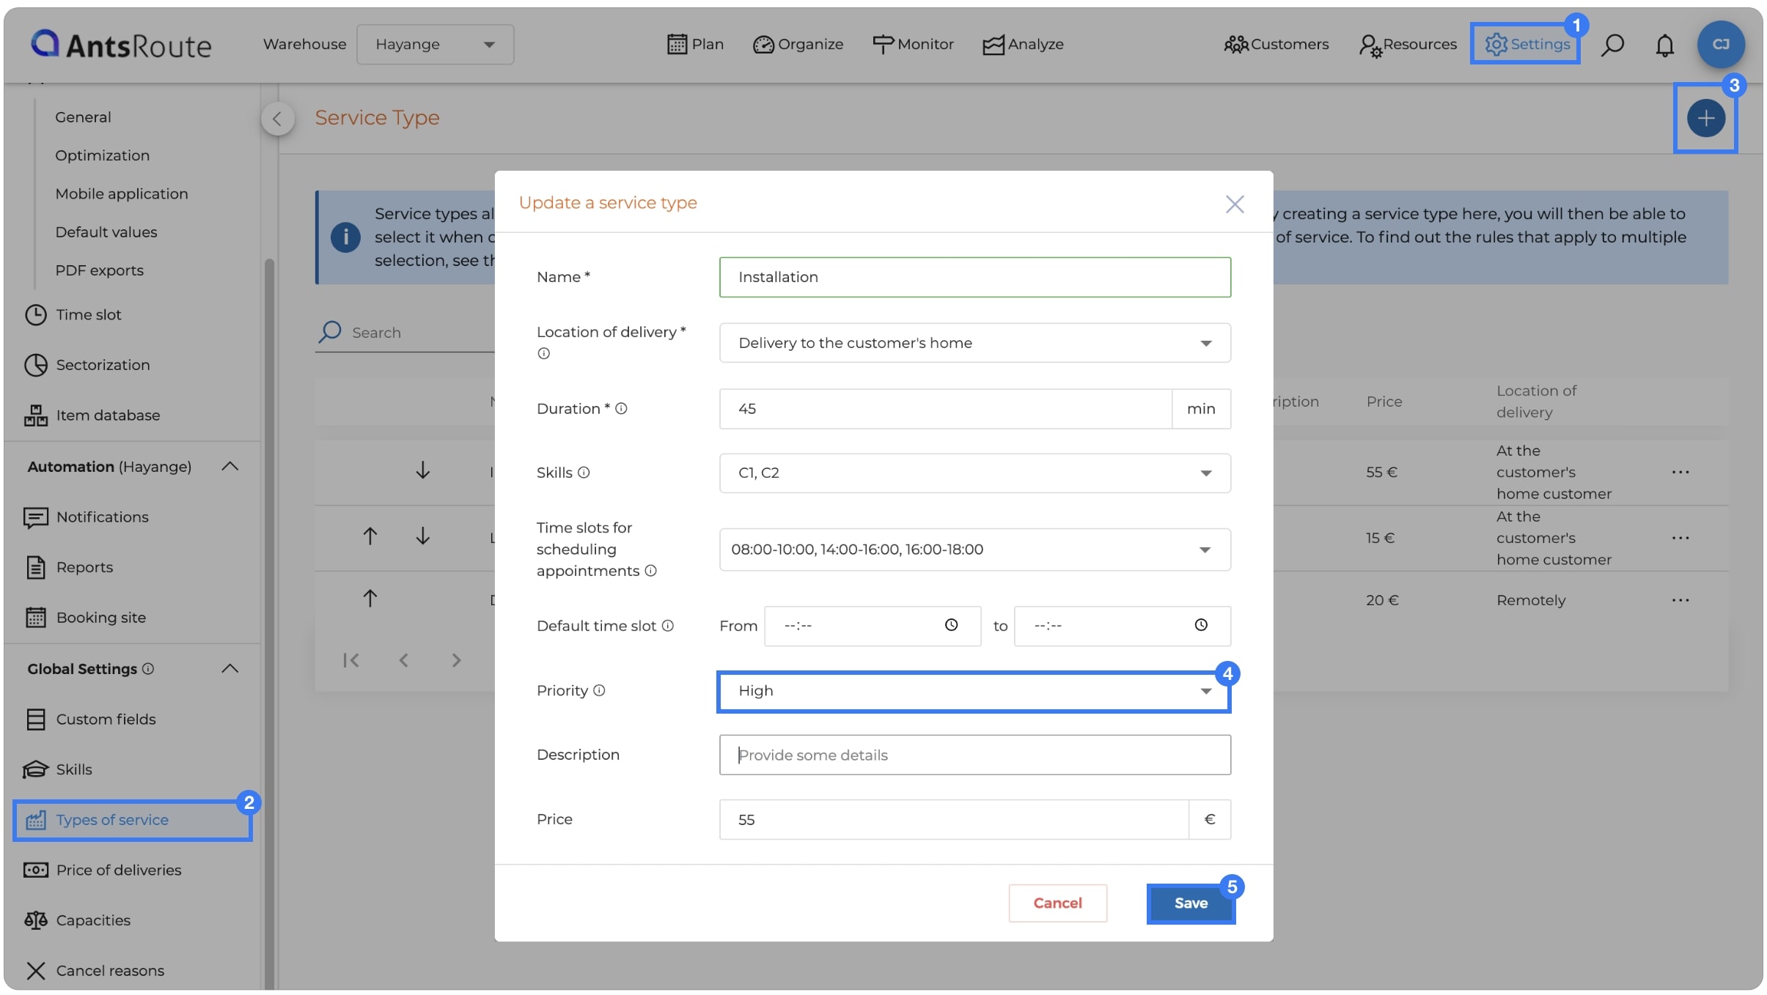The width and height of the screenshot is (1767, 995).
Task: Open Notifications settings in sidebar
Action: 87,517
